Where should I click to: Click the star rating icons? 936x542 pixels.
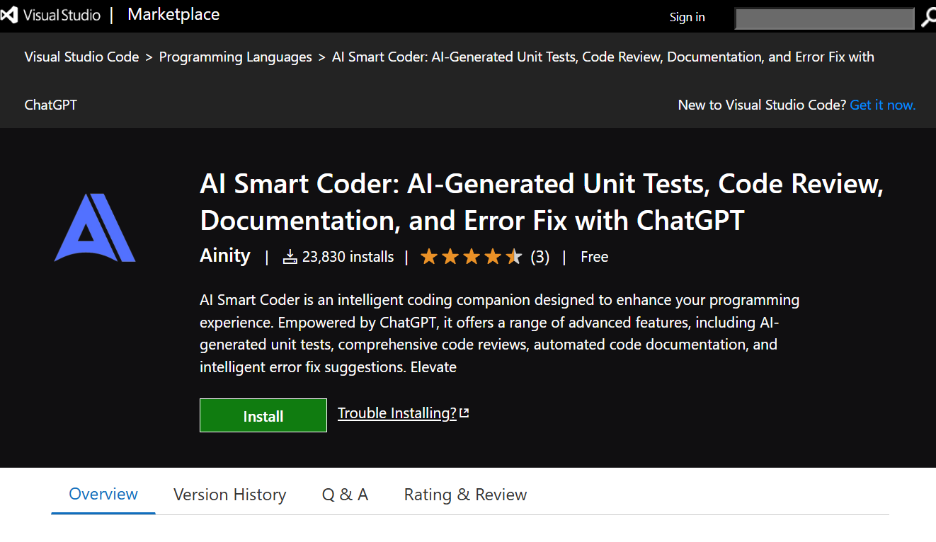click(x=471, y=257)
